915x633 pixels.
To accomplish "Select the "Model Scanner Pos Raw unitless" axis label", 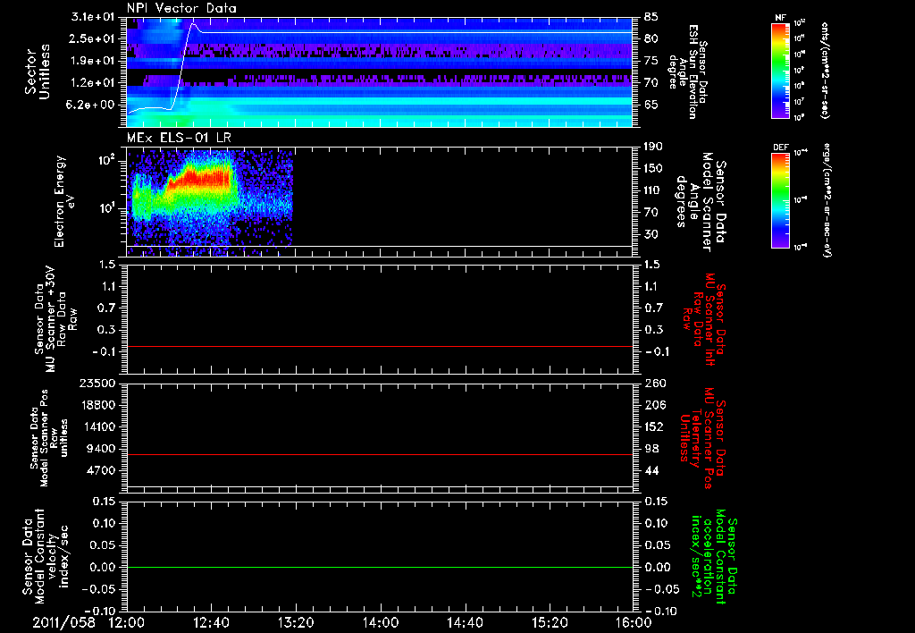I will (x=49, y=438).
